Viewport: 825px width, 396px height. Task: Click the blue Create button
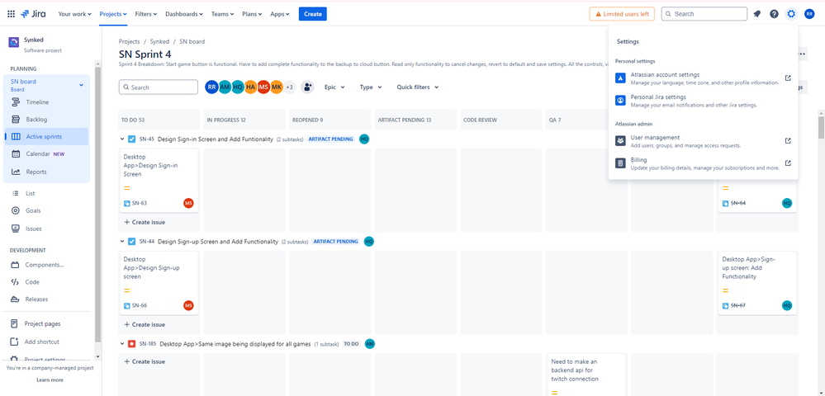pyautogui.click(x=312, y=14)
